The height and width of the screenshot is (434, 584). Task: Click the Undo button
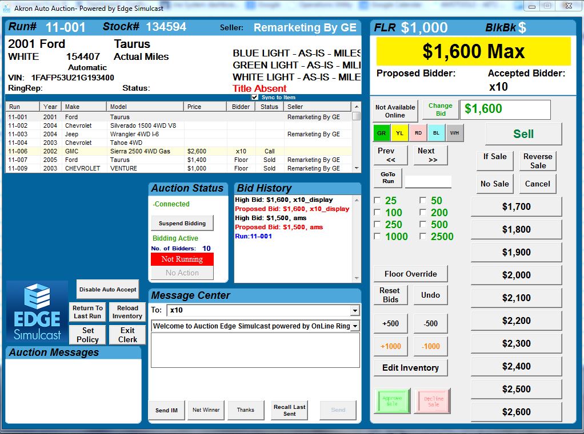430,295
